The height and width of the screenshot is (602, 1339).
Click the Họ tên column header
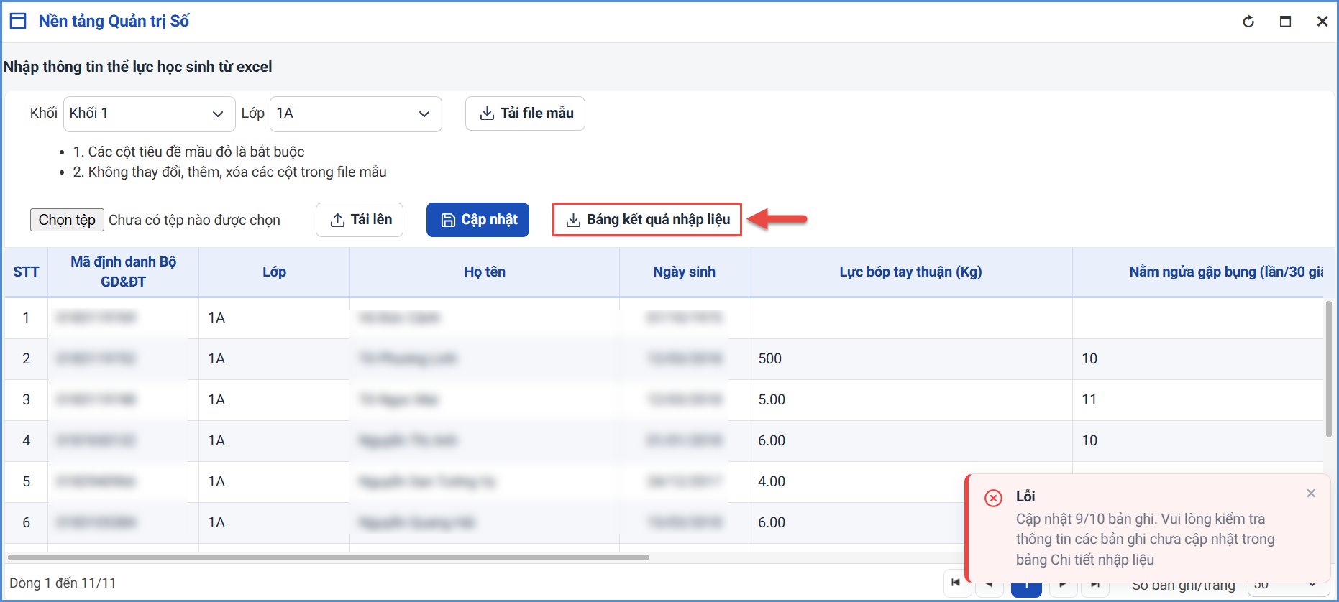[485, 272]
